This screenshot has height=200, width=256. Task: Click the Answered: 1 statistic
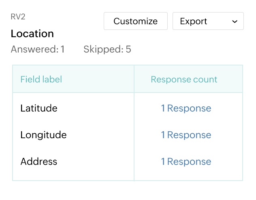(38, 49)
